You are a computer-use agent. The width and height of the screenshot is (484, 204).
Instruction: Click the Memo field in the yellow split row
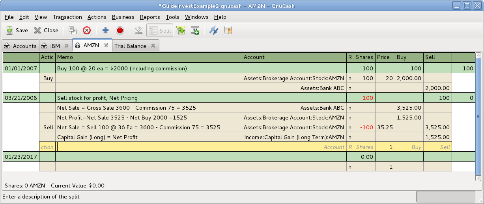(149, 147)
